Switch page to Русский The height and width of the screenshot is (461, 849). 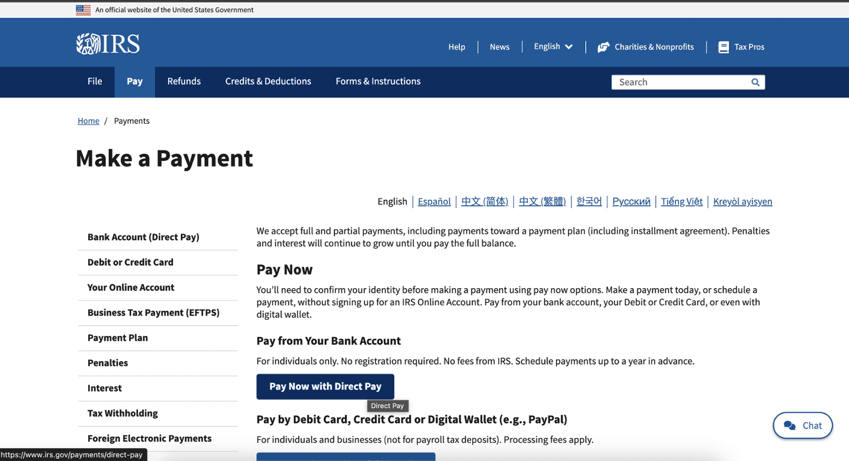click(631, 202)
